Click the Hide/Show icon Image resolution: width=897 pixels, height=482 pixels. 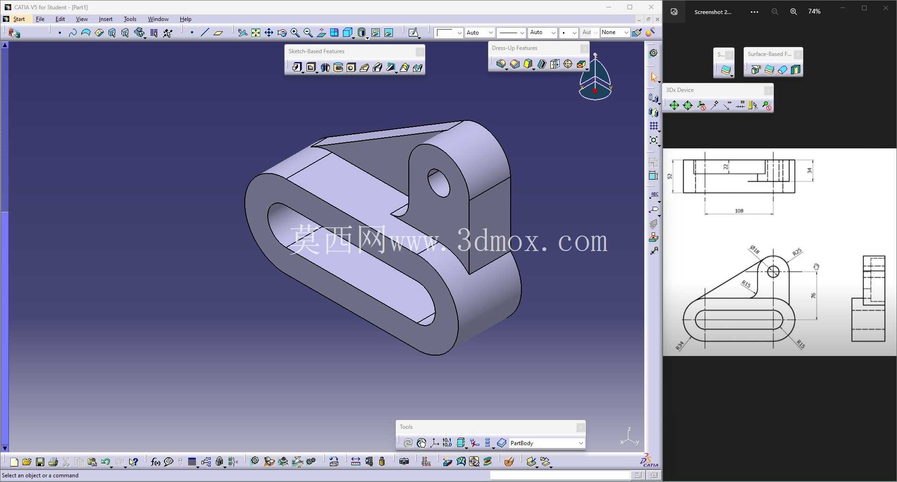point(375,33)
